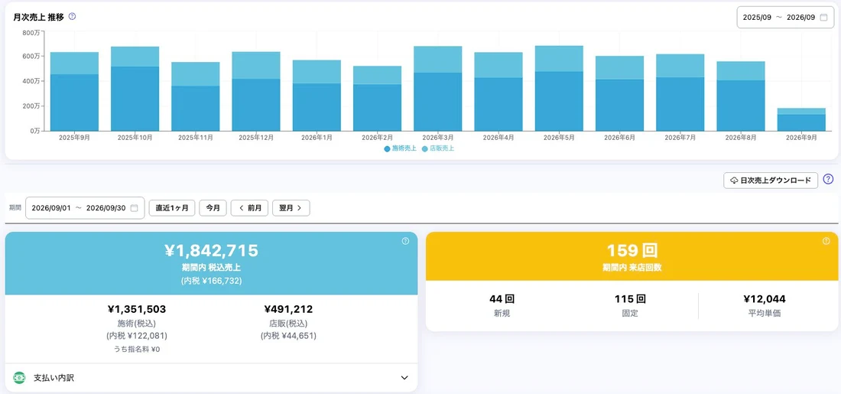Image resolution: width=841 pixels, height=394 pixels.
Task: Click the (内税 ¥44,651) text
Action: point(288,336)
